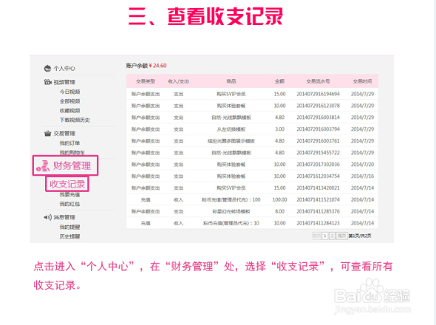Screen dimensions: 436x325
Task: Click the 彩墨幻光转场模板 product cell
Action: (231, 211)
